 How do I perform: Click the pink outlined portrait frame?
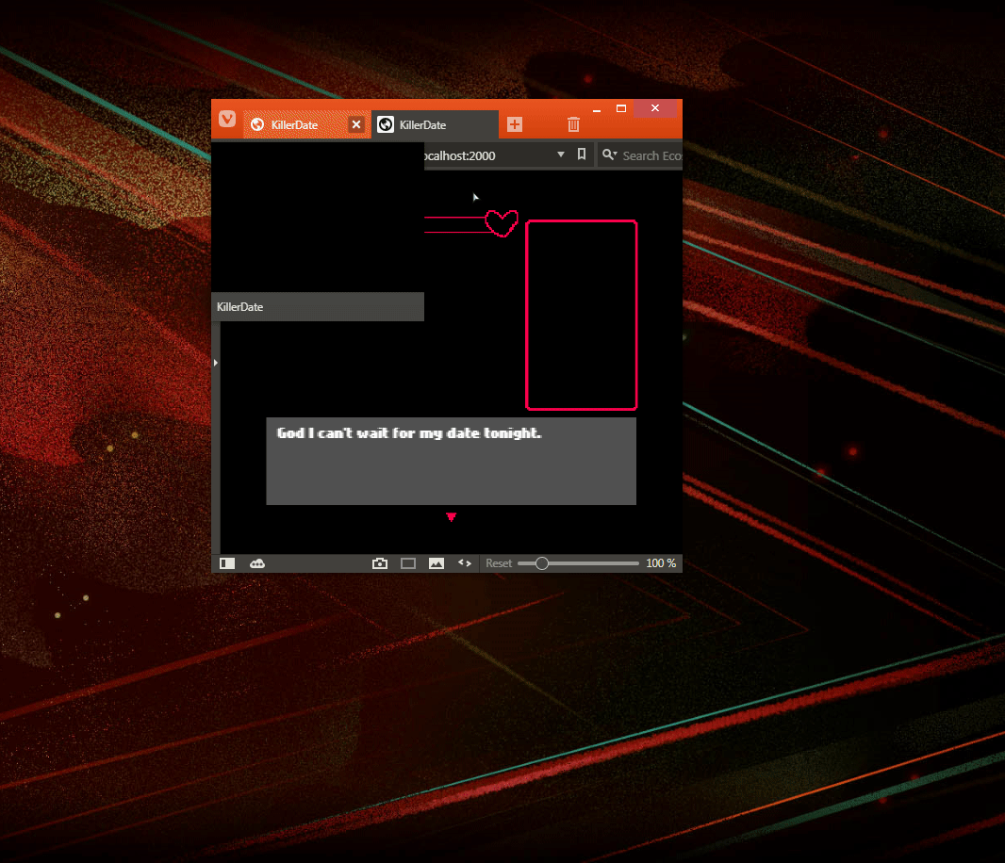pyautogui.click(x=582, y=315)
